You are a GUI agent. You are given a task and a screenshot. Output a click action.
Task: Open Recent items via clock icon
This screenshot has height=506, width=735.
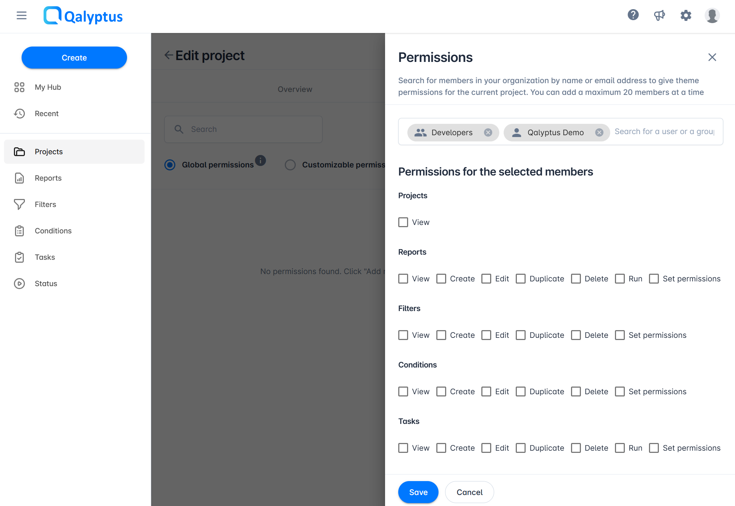19,114
